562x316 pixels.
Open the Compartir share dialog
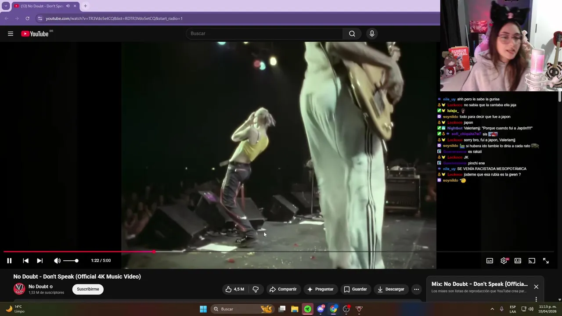click(283, 289)
